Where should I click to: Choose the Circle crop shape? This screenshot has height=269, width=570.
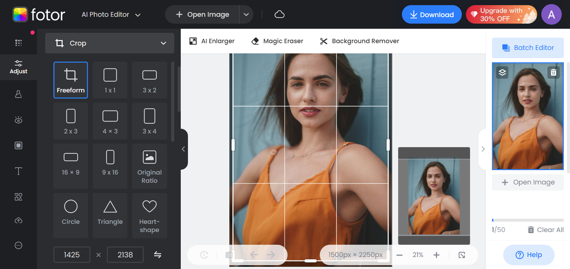(71, 216)
